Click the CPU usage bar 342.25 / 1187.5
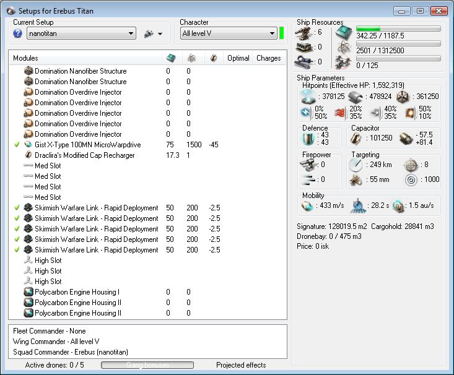Viewport: 454px width, 375px height. [398, 28]
